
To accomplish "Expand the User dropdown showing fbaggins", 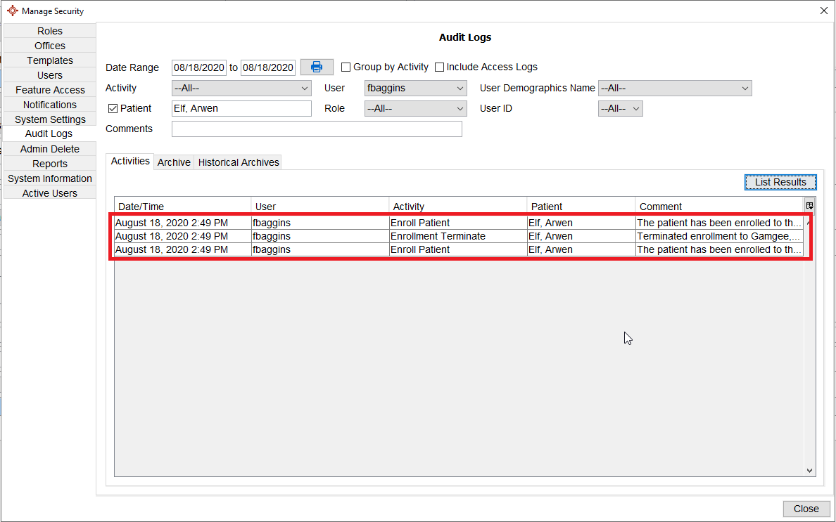I will pos(415,89).
